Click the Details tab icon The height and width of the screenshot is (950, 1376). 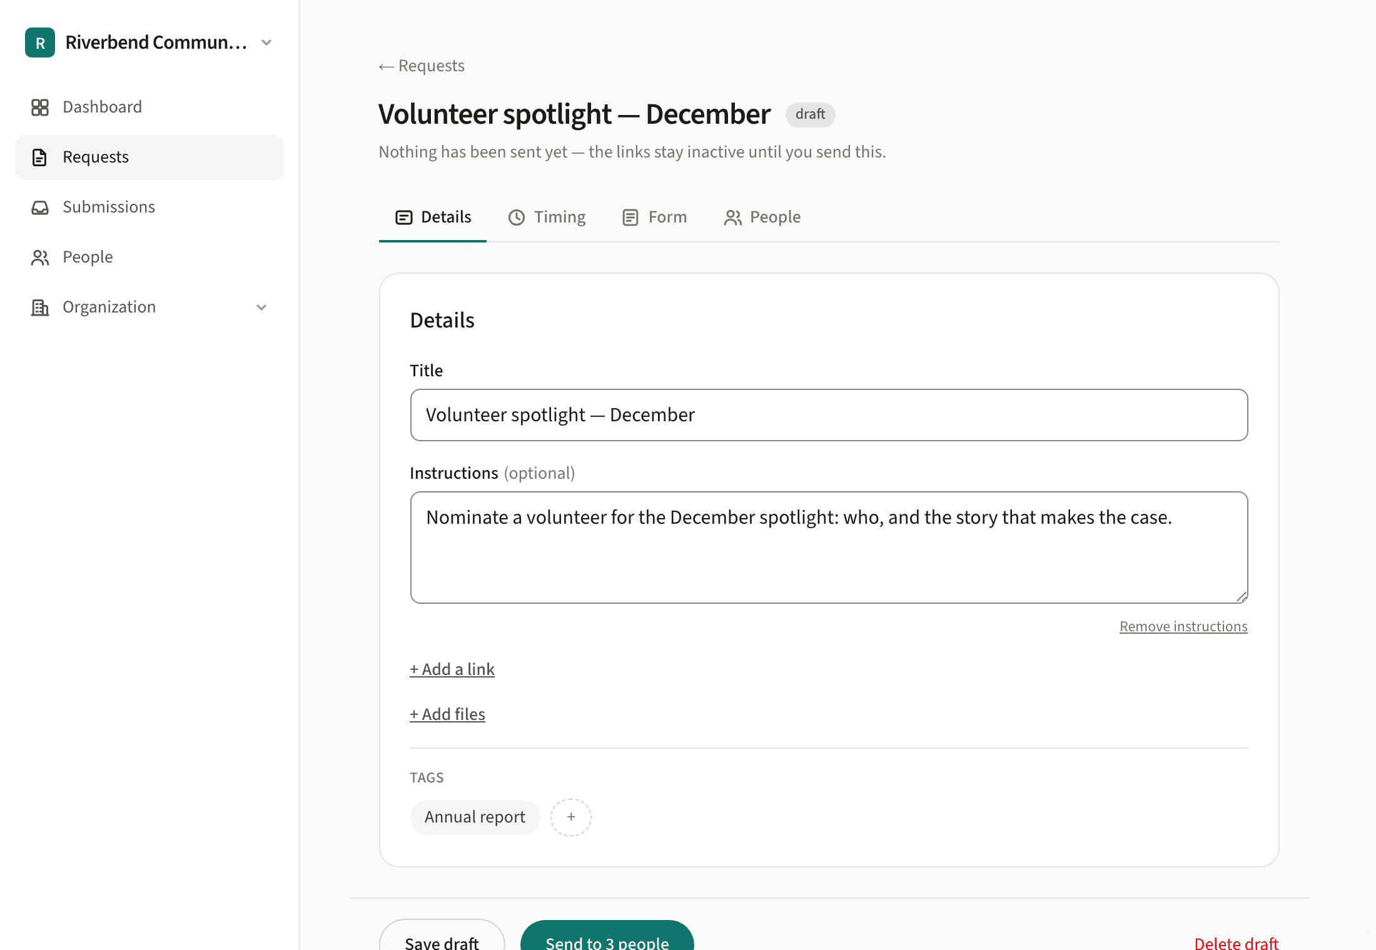404,217
